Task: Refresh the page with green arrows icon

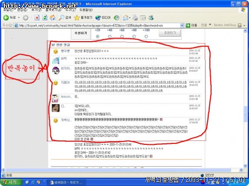Action: [45, 18]
